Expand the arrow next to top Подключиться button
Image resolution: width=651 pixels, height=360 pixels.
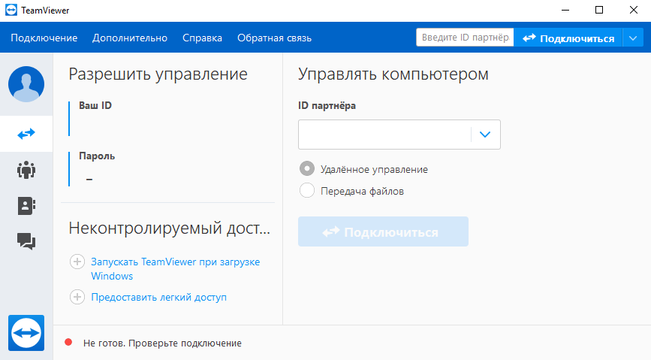633,38
